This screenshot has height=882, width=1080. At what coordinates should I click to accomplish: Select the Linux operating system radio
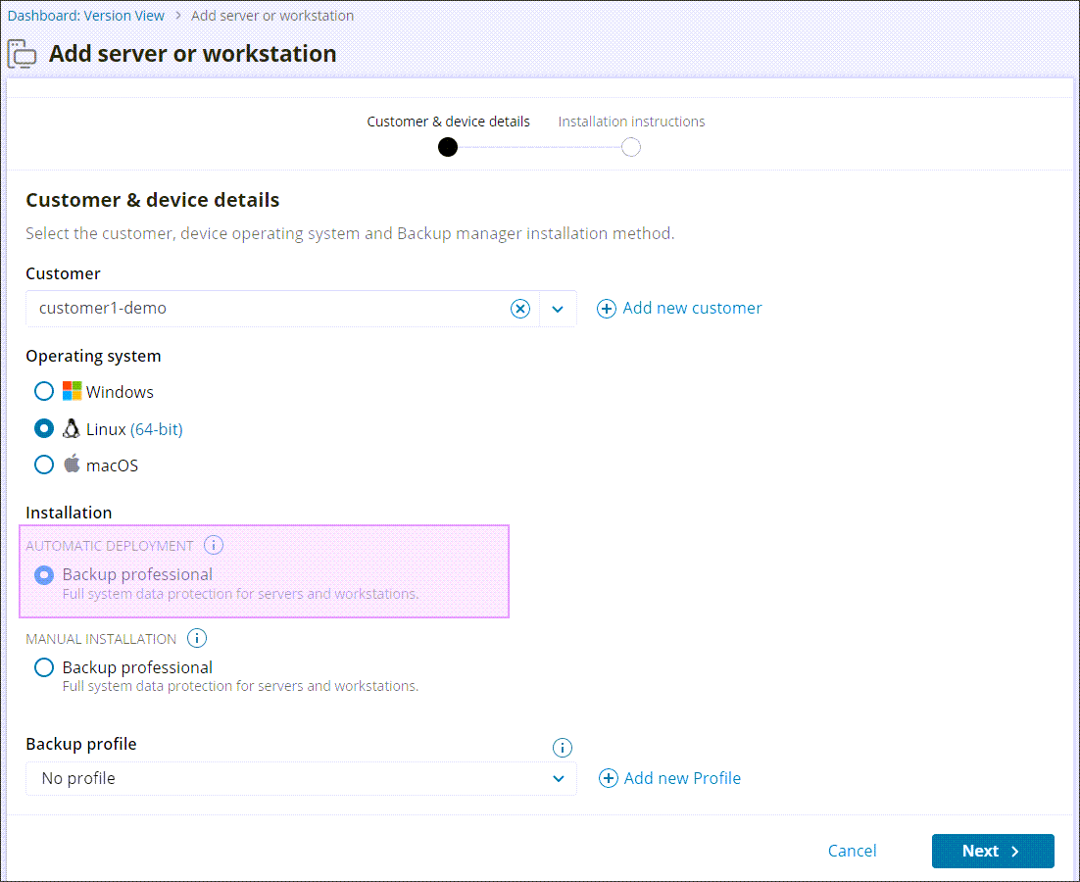44,428
